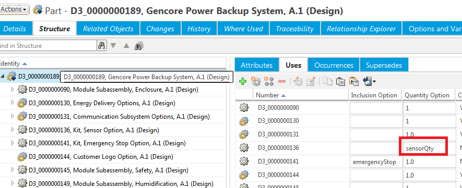This screenshot has height=188, width=462.
Task: Click gear icon beside Communication Subsystem Options
Action: tap(22, 116)
